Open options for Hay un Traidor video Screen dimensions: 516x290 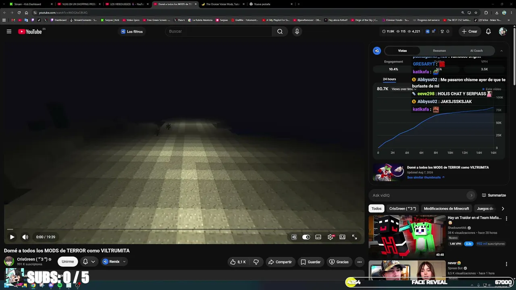pos(506,218)
